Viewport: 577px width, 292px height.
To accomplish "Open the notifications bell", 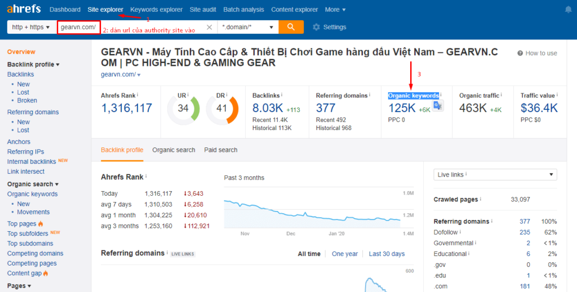I will point(568,10).
